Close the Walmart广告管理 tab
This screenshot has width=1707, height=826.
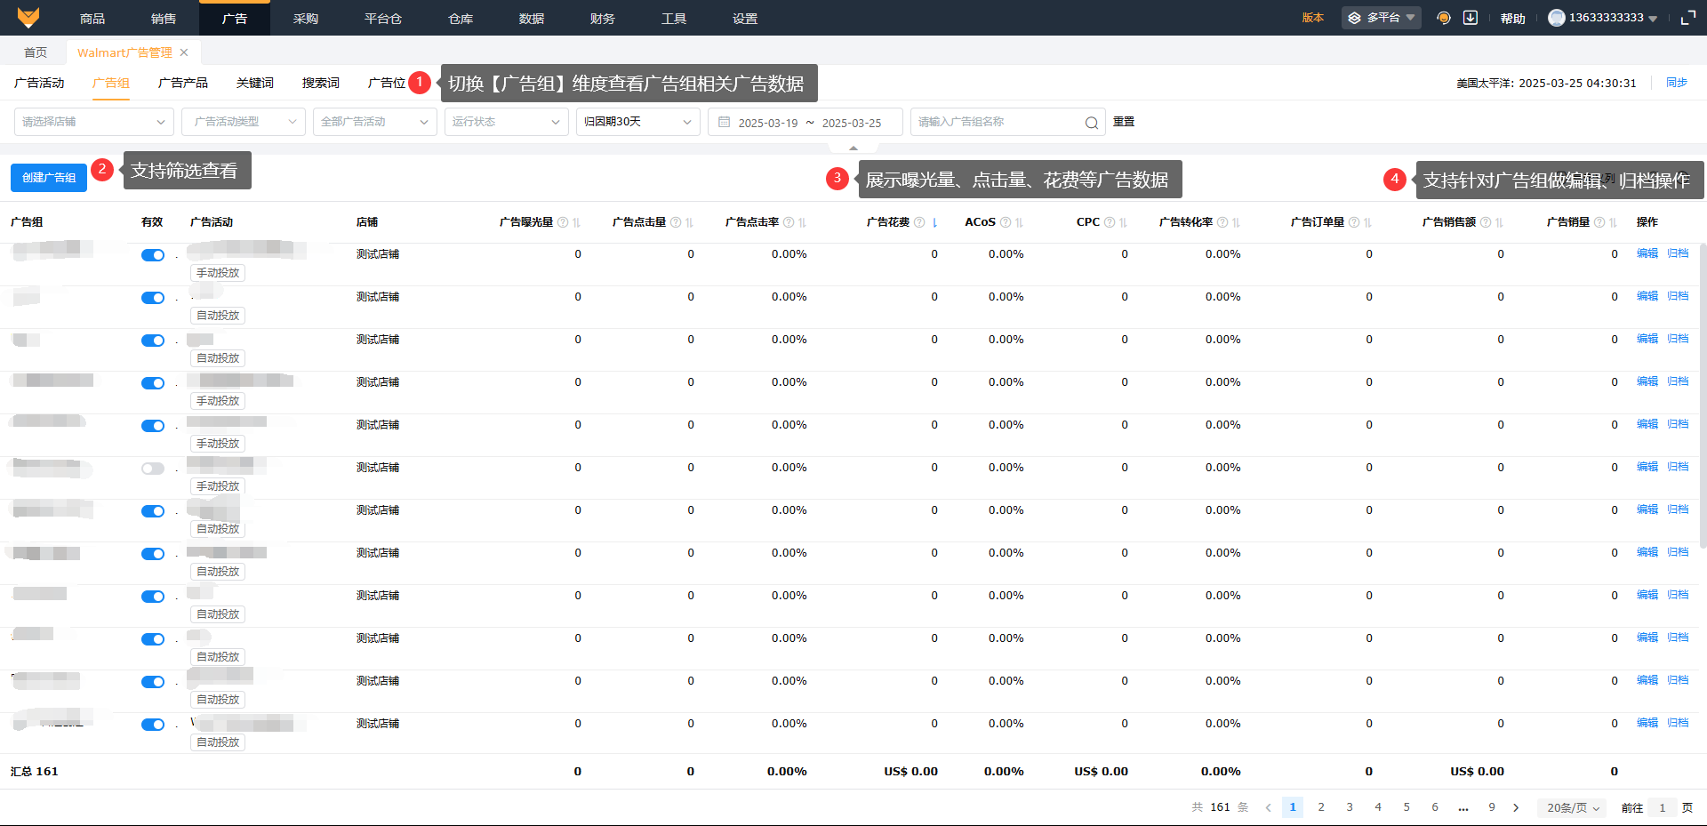pos(184,52)
